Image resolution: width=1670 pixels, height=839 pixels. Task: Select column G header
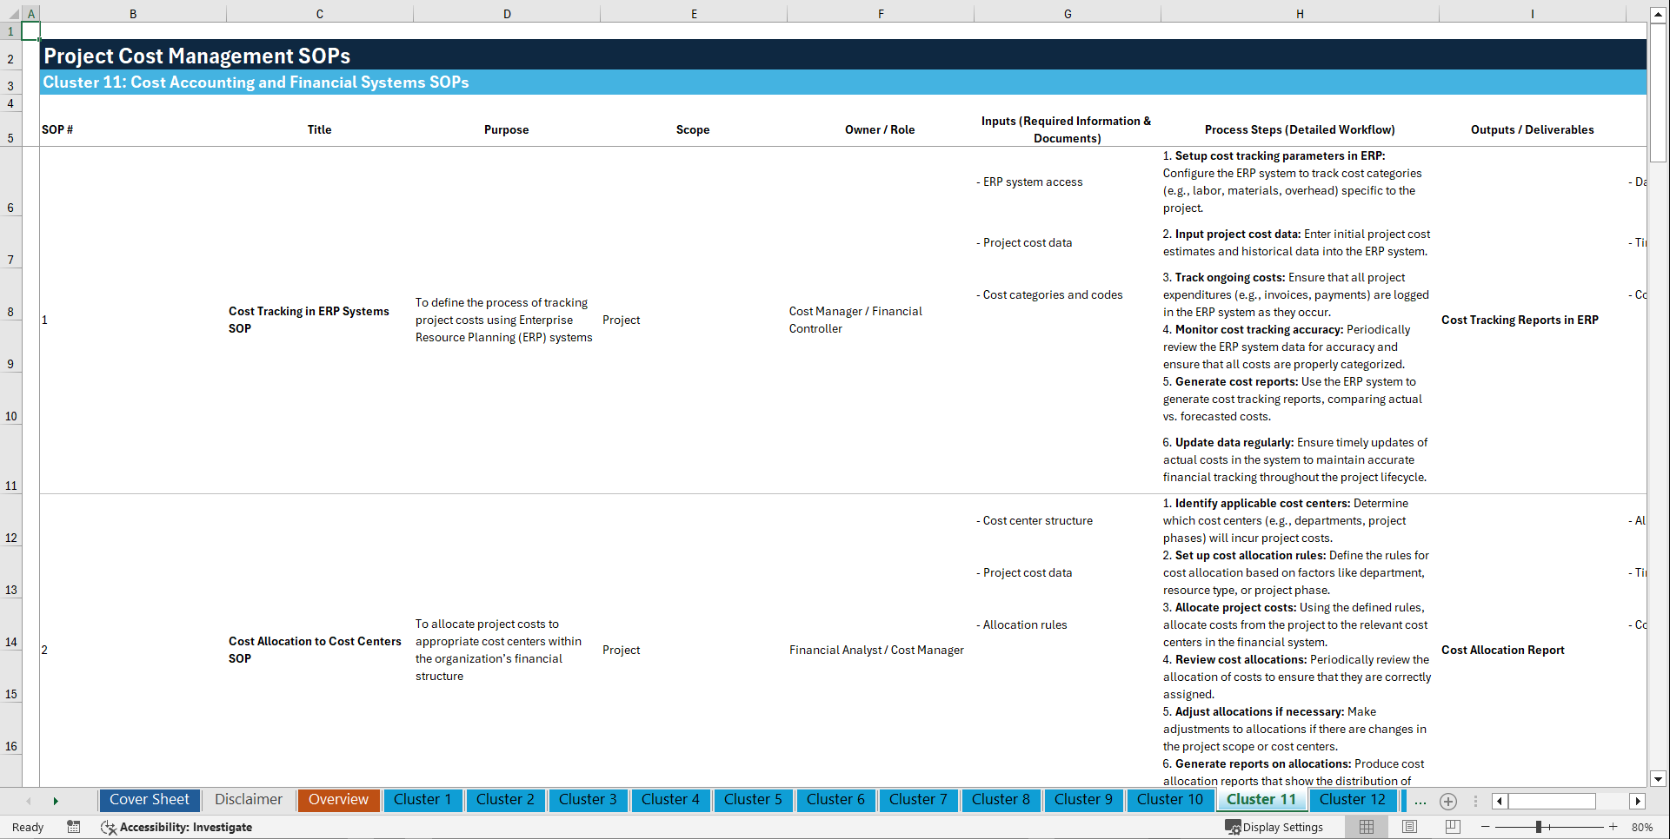(1067, 14)
